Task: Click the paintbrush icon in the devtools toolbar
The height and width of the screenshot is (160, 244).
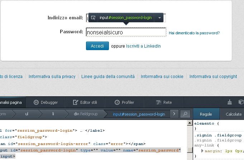Action: click(230, 102)
